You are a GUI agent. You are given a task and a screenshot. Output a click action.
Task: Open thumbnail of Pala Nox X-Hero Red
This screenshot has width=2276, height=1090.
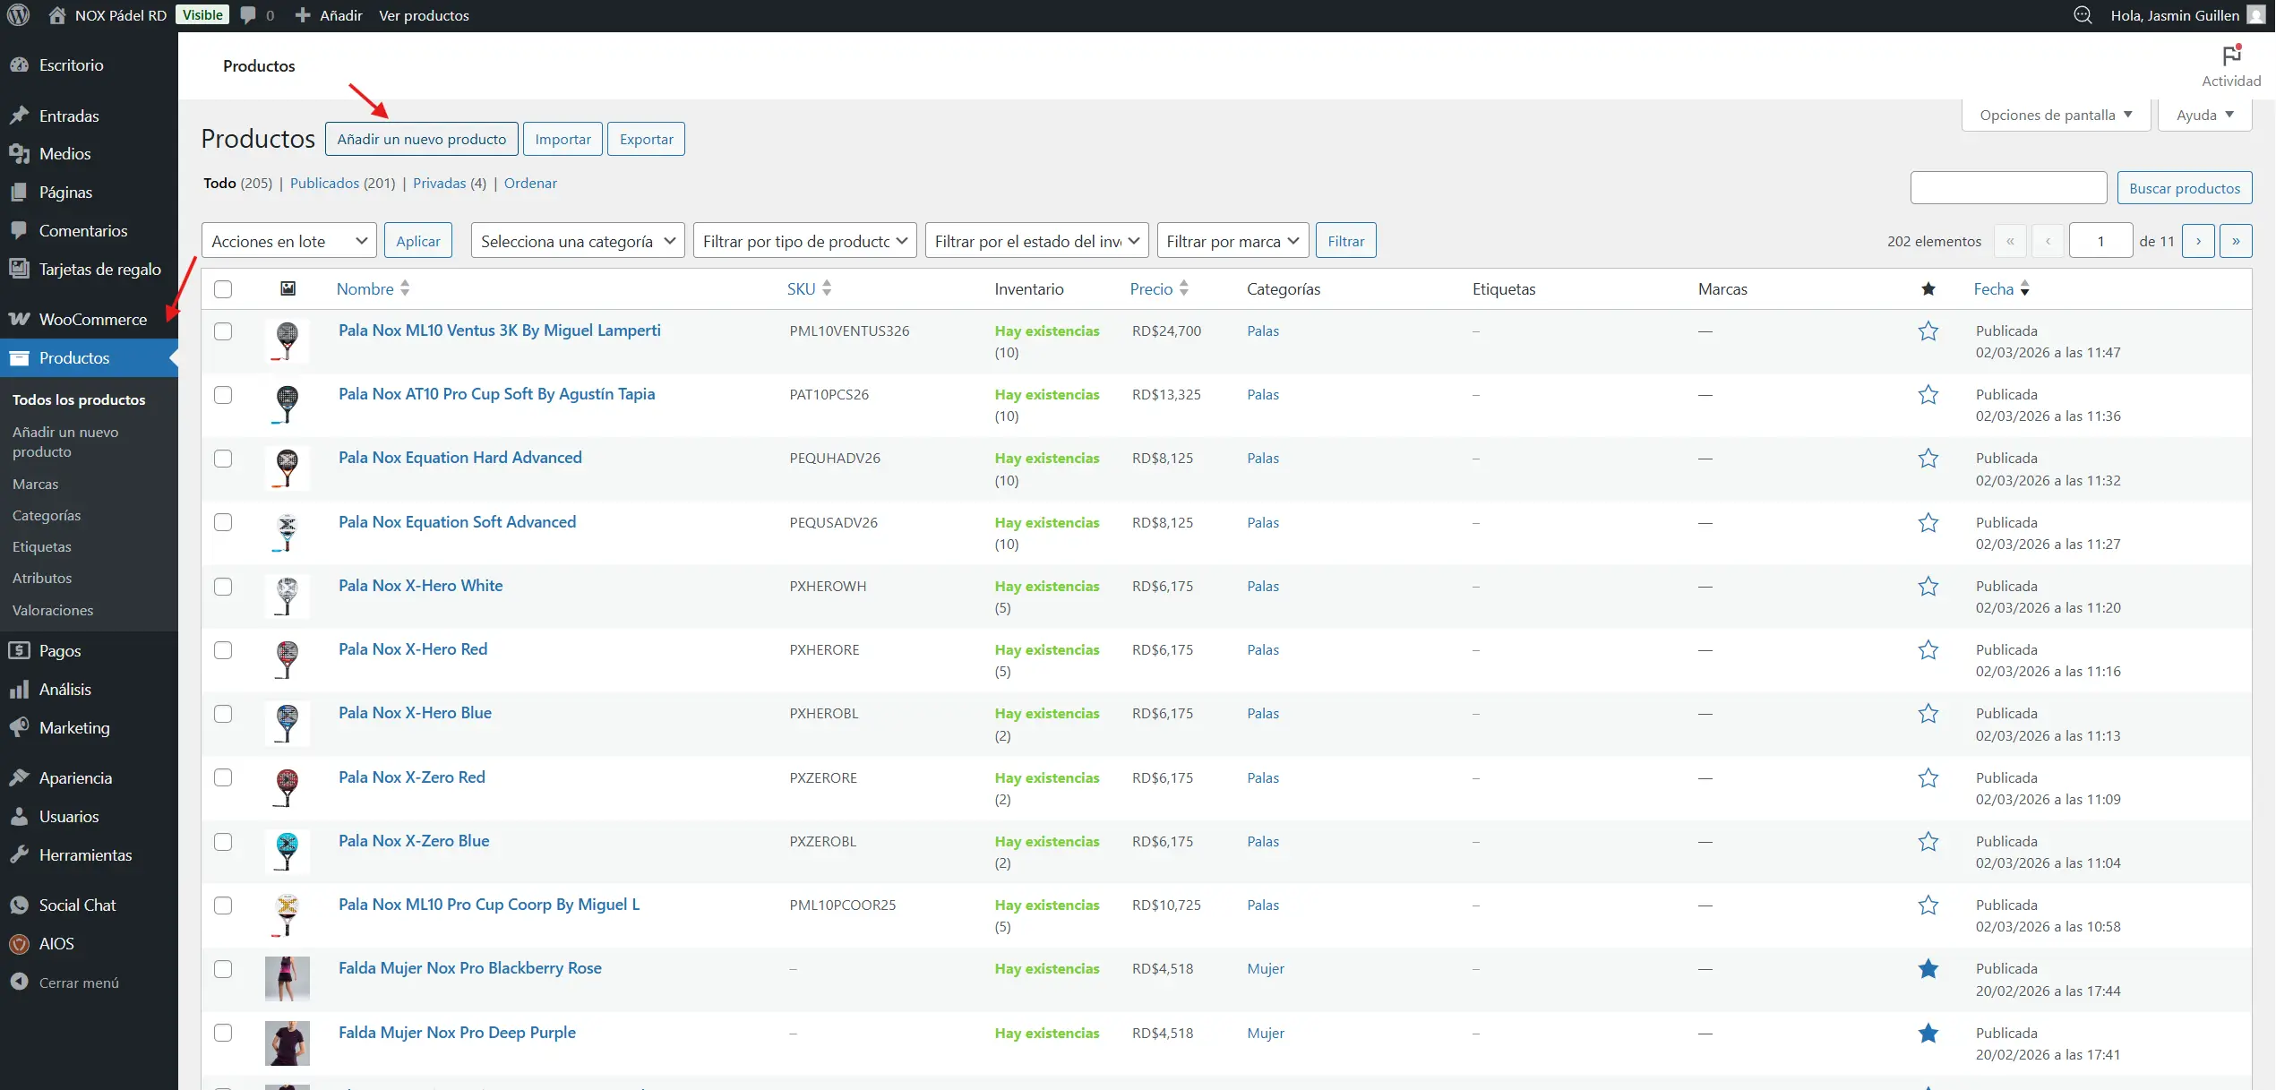click(x=287, y=659)
